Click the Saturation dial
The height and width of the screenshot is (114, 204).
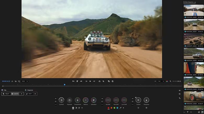(94, 100)
